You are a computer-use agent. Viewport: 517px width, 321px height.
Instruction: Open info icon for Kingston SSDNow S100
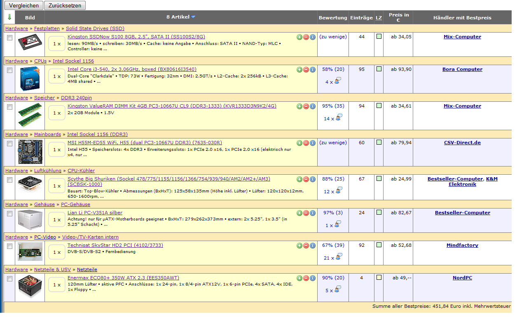click(313, 37)
